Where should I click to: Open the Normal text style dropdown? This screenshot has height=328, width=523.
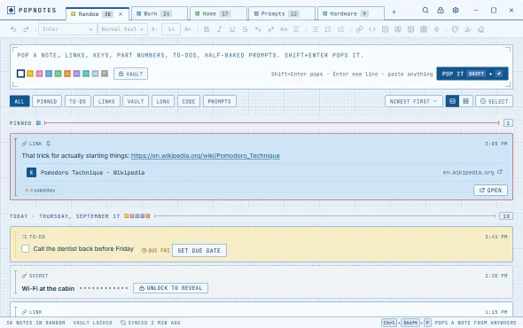122,29
